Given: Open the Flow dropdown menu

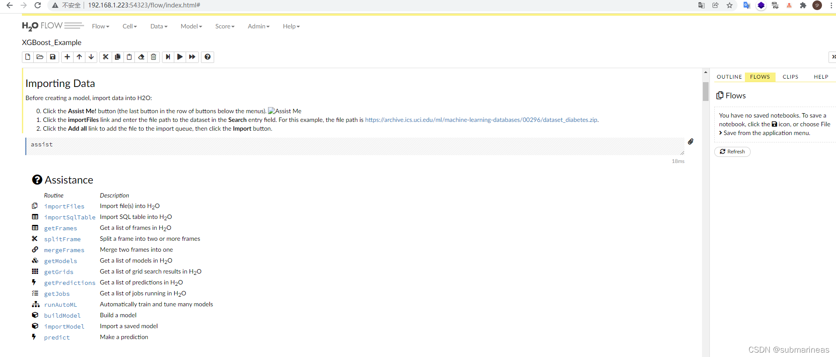Looking at the screenshot, I should [101, 26].
